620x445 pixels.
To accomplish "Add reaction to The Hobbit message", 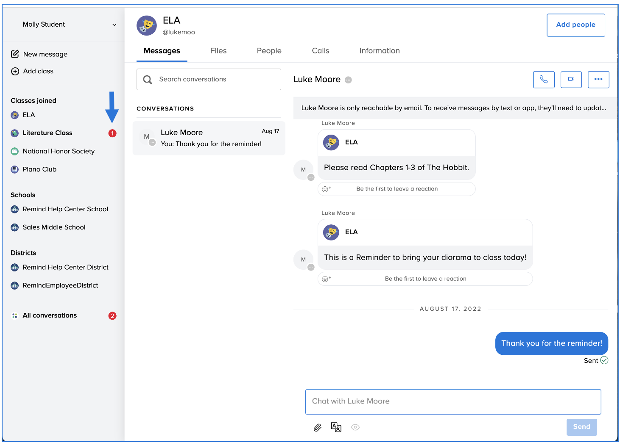I will point(326,189).
